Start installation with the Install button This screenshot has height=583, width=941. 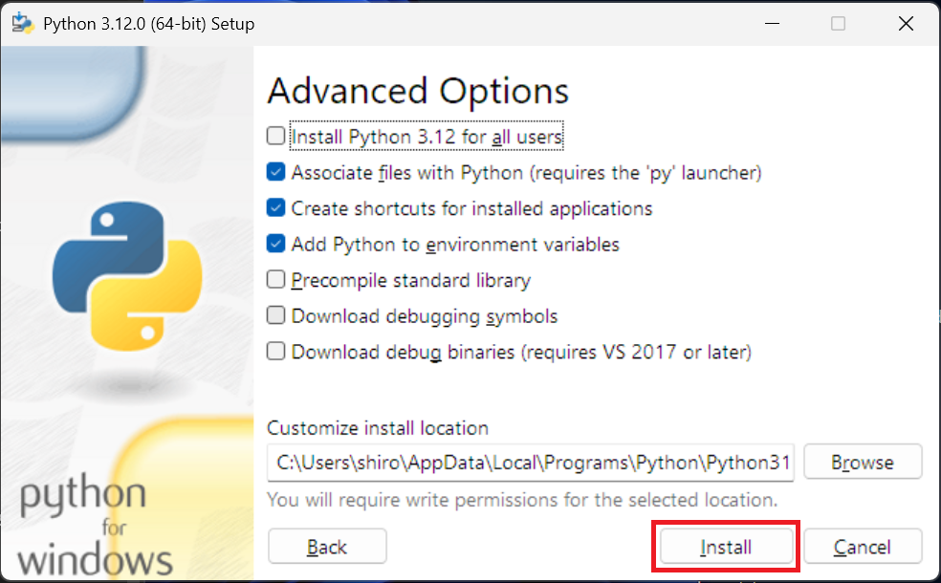coord(726,547)
